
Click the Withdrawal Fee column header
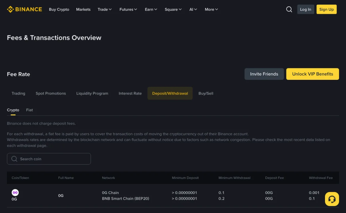pyautogui.click(x=321, y=178)
